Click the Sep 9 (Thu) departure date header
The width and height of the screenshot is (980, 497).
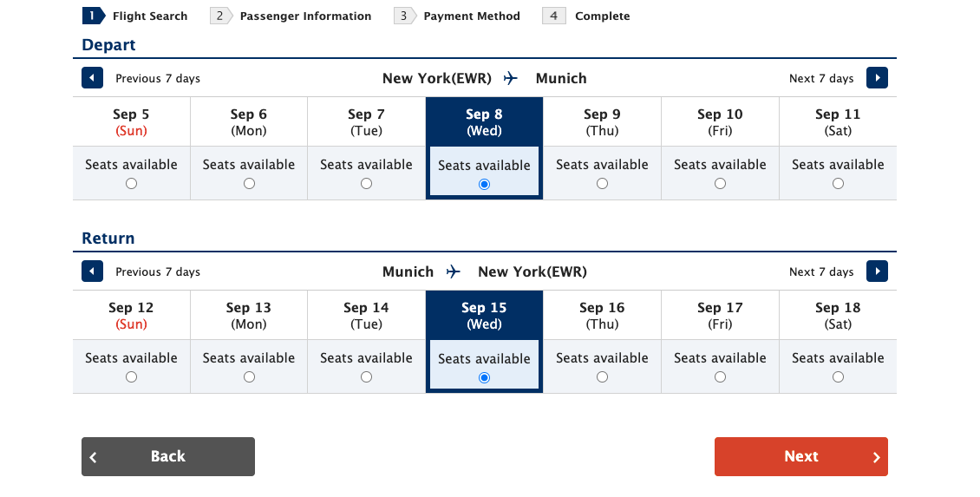602,122
